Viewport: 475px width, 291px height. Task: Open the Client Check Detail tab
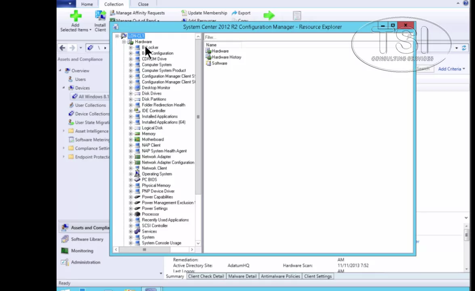click(x=206, y=276)
